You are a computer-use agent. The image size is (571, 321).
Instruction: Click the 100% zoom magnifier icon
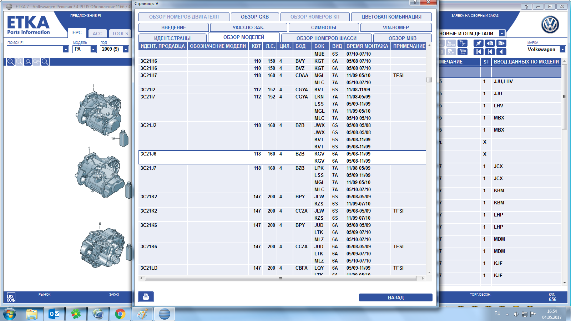click(36, 62)
